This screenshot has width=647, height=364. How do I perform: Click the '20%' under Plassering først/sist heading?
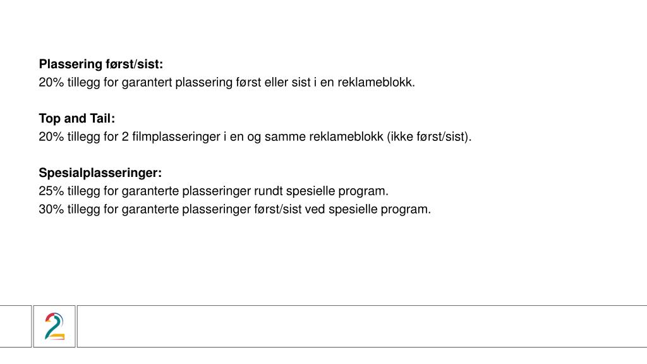(51, 83)
